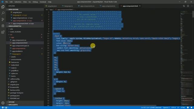Screen dimensions: 194x109
Task: Open the editor More Actions ellipsis
Action: (x=192, y=6)
